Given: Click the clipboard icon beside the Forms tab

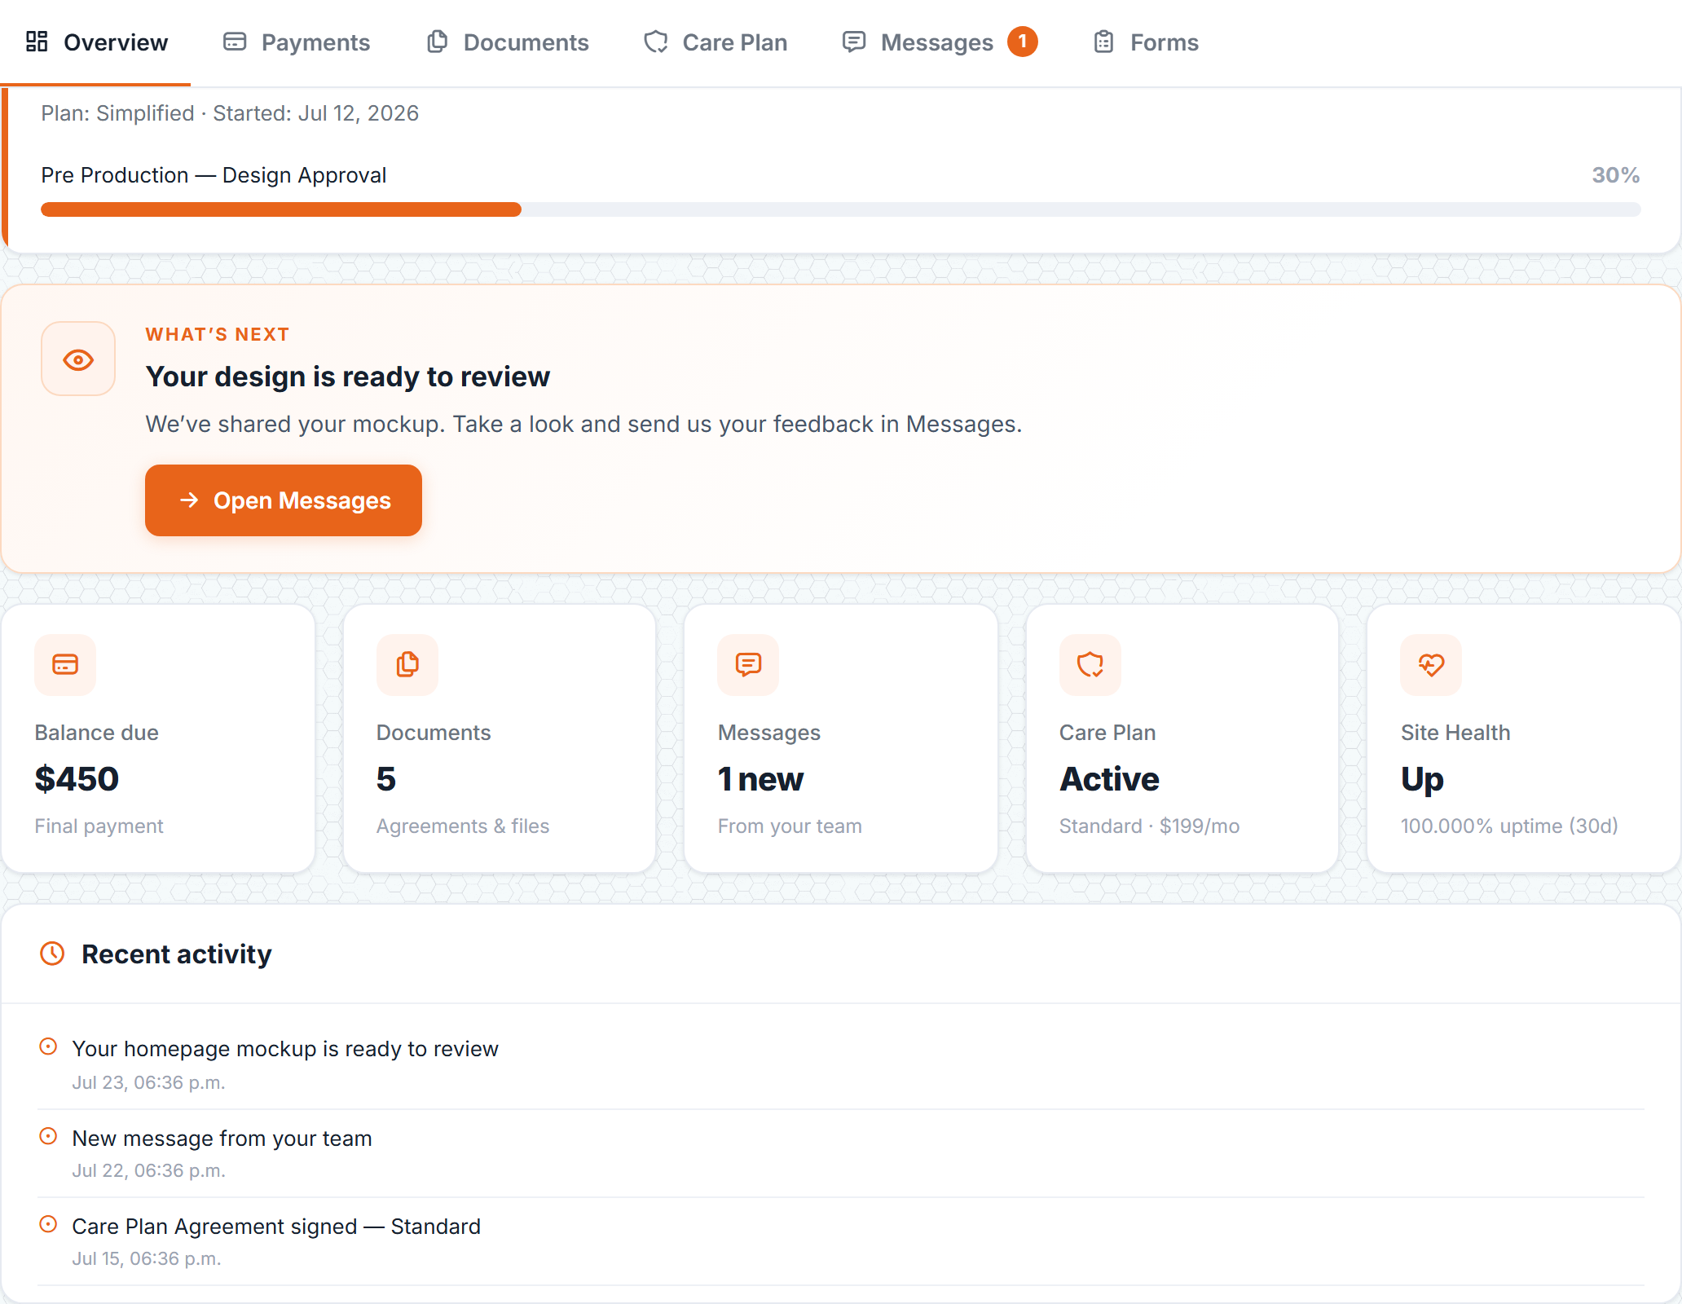Looking at the screenshot, I should [x=1103, y=42].
